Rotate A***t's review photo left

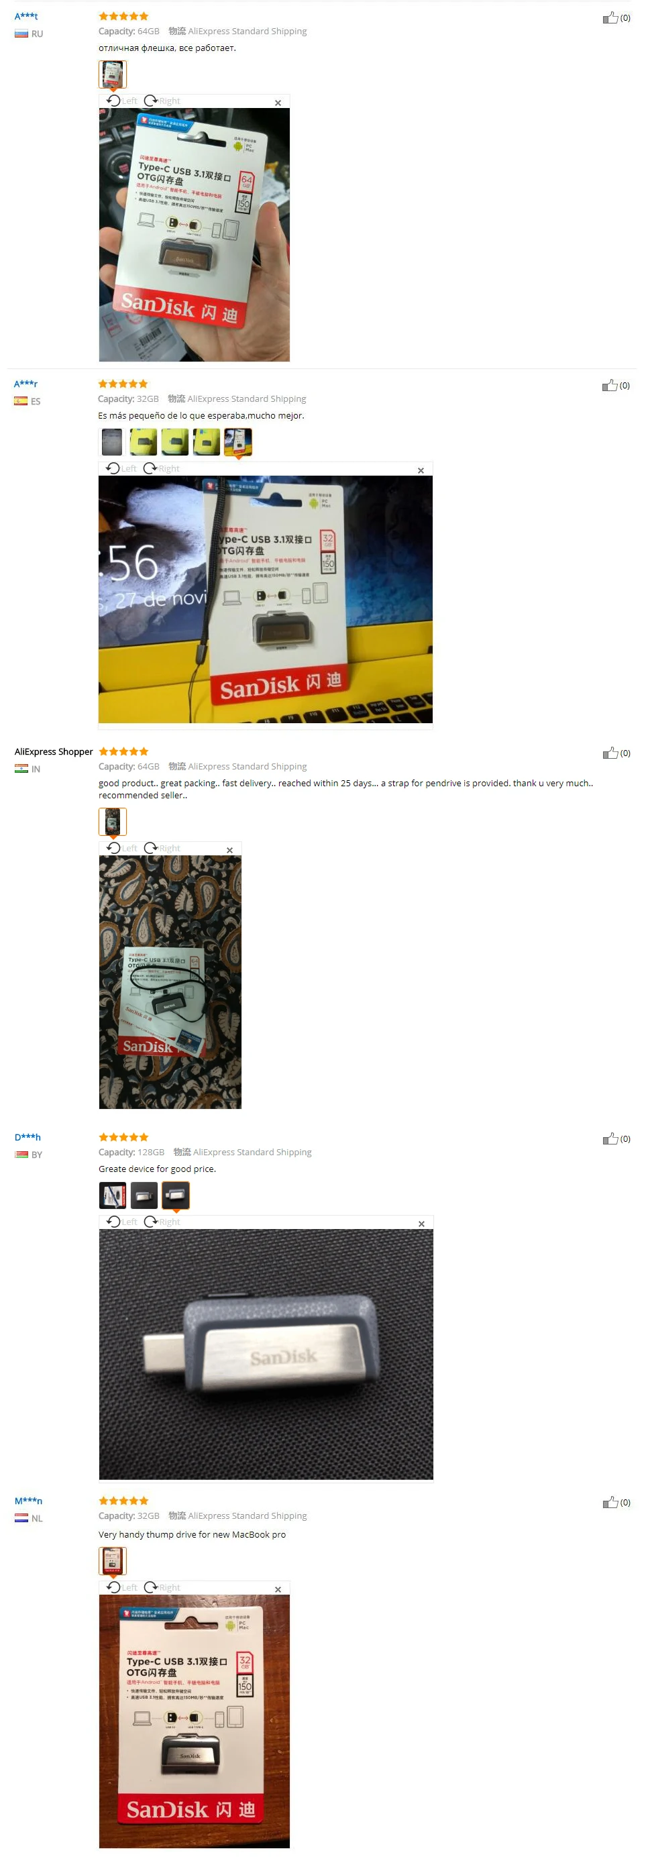click(x=121, y=101)
